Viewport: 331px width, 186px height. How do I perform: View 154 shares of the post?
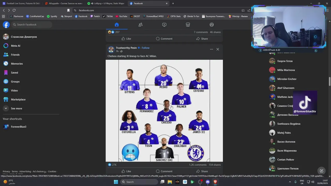pyautogui.click(x=215, y=165)
